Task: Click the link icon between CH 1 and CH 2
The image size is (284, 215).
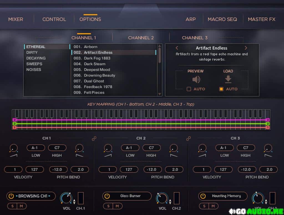Action: [x=94, y=138]
